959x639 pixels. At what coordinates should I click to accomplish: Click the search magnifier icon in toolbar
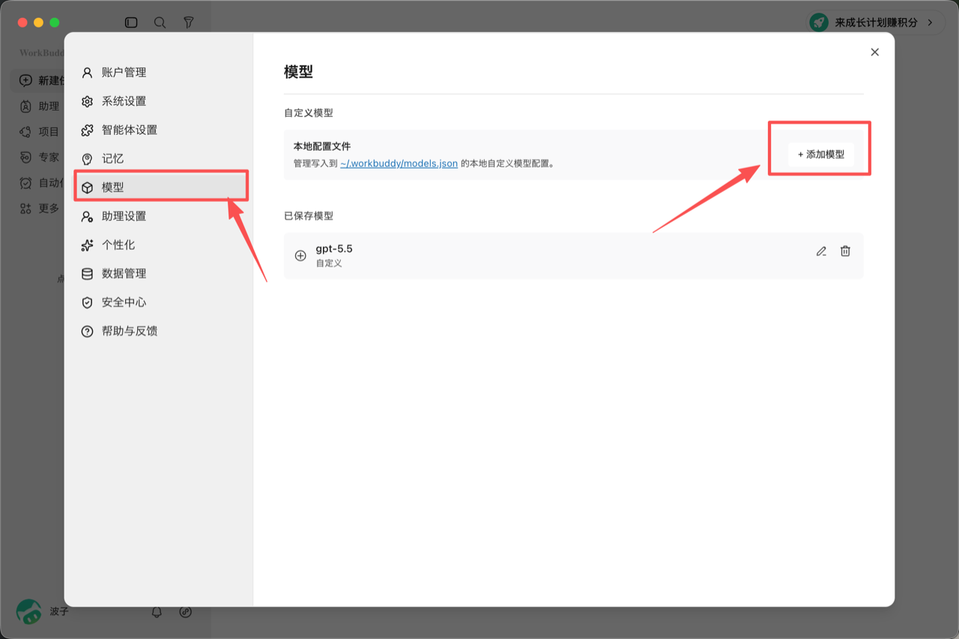160,22
